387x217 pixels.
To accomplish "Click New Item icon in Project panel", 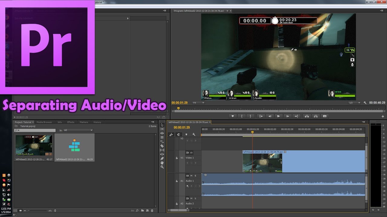I will (x=147, y=211).
